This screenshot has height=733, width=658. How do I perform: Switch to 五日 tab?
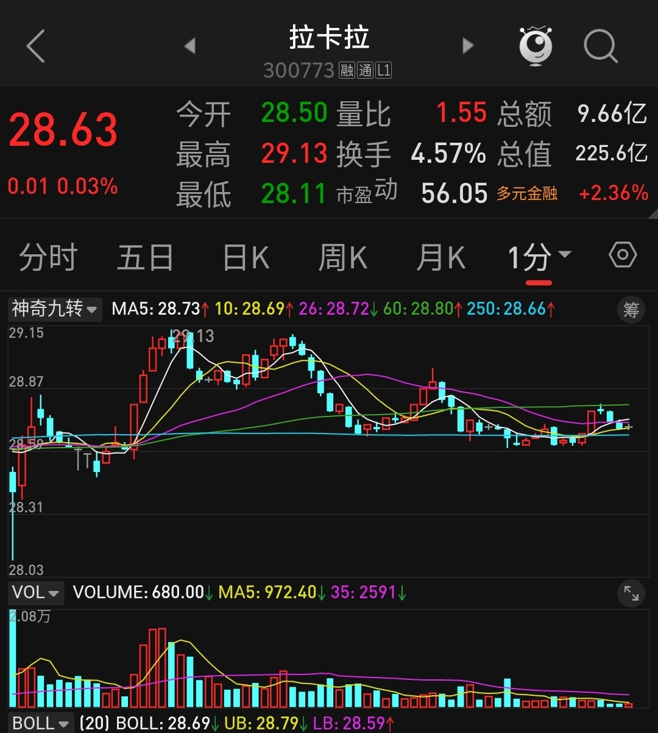(x=146, y=257)
